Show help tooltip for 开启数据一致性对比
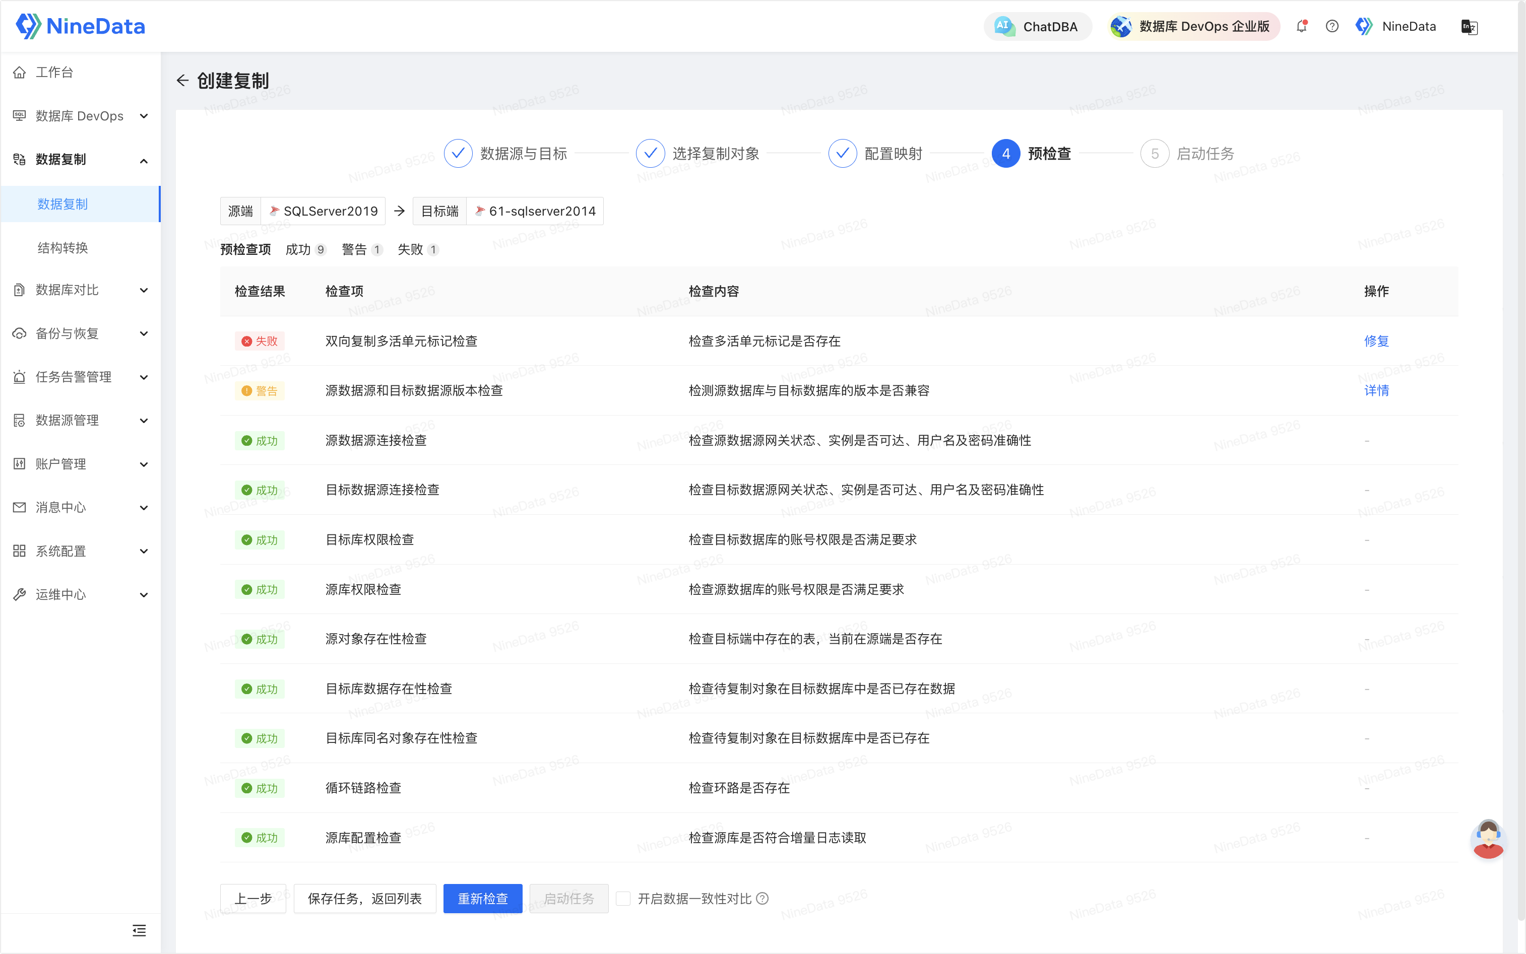Image resolution: width=1526 pixels, height=954 pixels. pyautogui.click(x=762, y=899)
